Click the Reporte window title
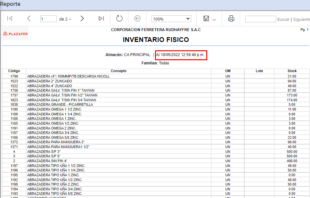This screenshot has width=310, height=198. pos(10,4)
